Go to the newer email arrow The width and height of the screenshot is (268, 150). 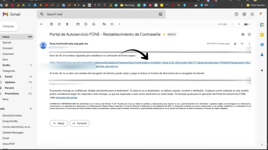point(232,24)
